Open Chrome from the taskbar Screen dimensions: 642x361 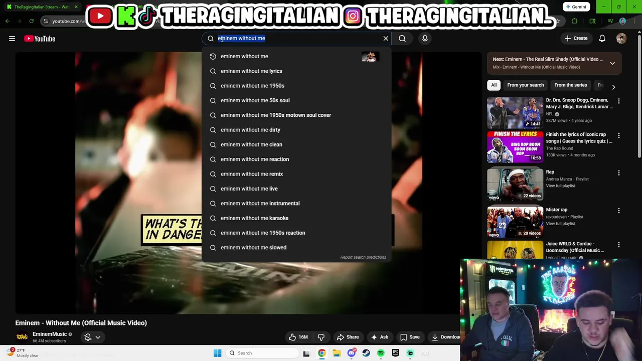(x=322, y=353)
